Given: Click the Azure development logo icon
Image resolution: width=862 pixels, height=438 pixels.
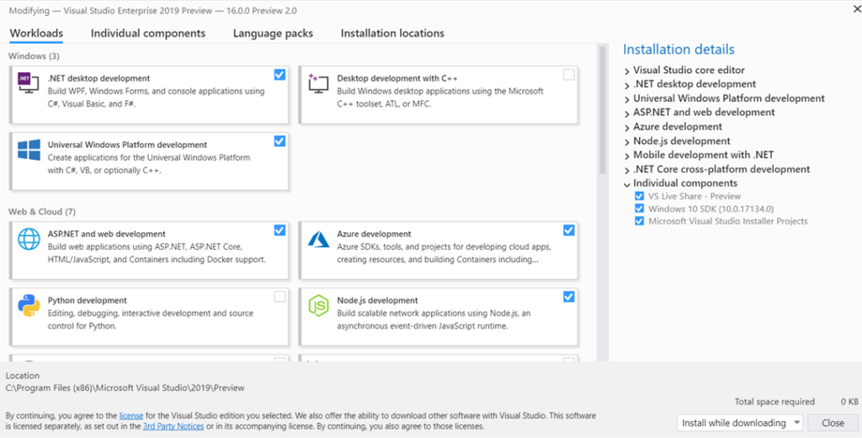Looking at the screenshot, I should [x=317, y=239].
